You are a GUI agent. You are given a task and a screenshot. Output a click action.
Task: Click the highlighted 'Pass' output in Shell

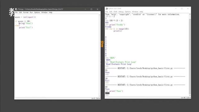point(107,93)
